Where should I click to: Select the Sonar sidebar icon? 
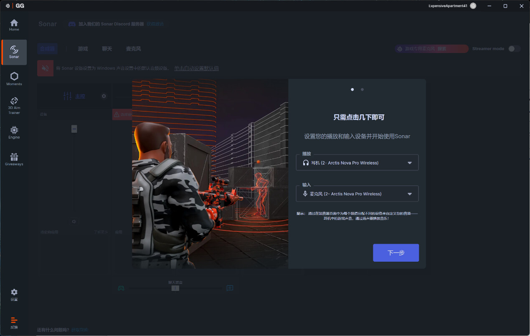(x=14, y=52)
